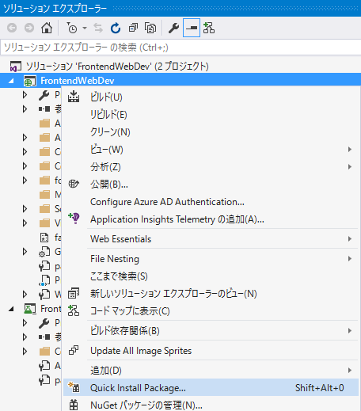Image resolution: width=361 pixels, height=411 pixels.
Task: Expand the first project's references node
Action: (x=25, y=109)
